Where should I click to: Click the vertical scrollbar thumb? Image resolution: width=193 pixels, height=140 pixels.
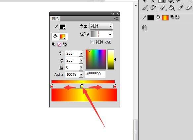[x=135, y=130]
